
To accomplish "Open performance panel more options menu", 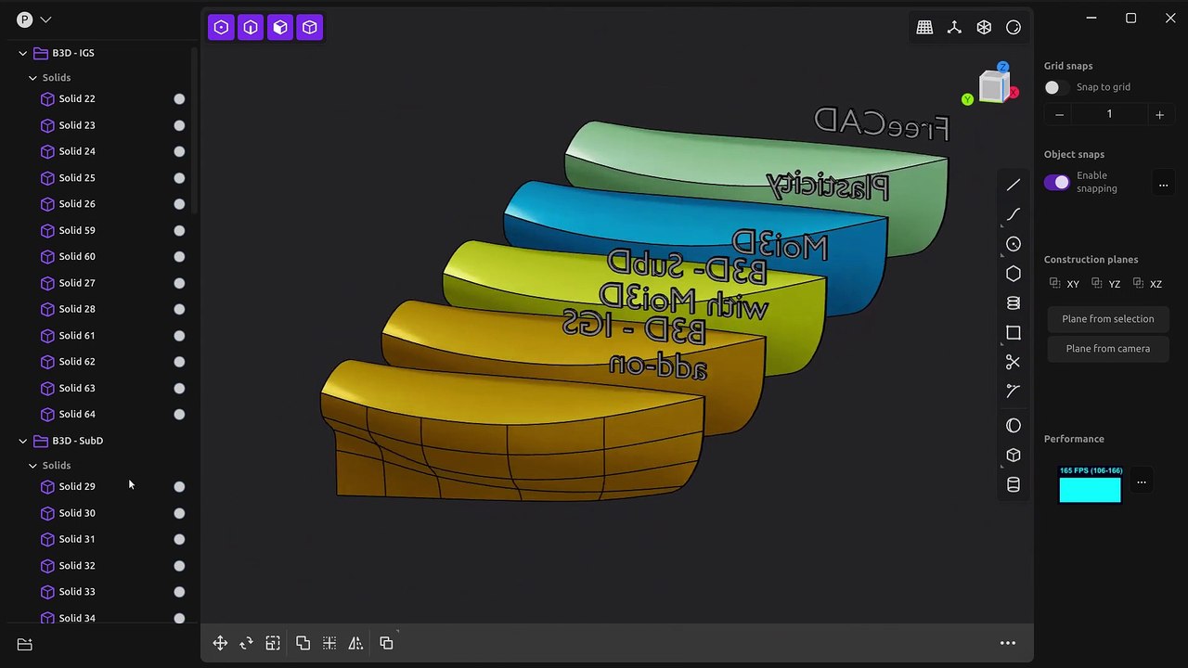I will (x=1142, y=482).
